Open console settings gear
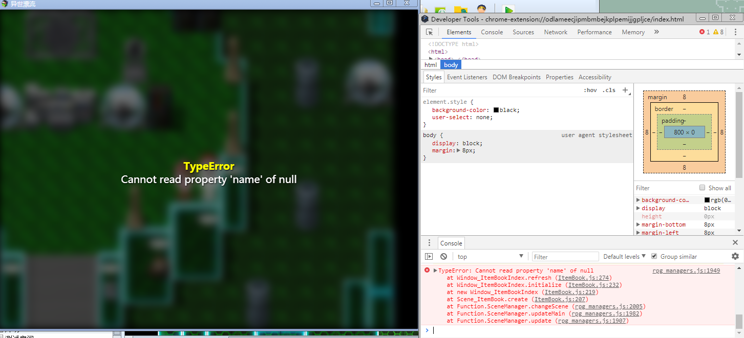This screenshot has height=338, width=744. pos(735,256)
